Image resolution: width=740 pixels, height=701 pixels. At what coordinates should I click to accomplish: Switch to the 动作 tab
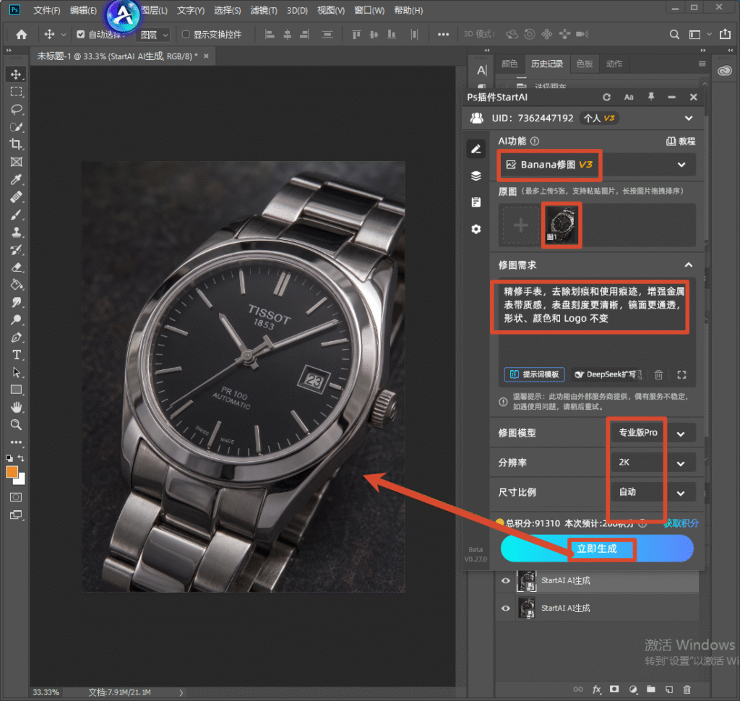coord(614,64)
